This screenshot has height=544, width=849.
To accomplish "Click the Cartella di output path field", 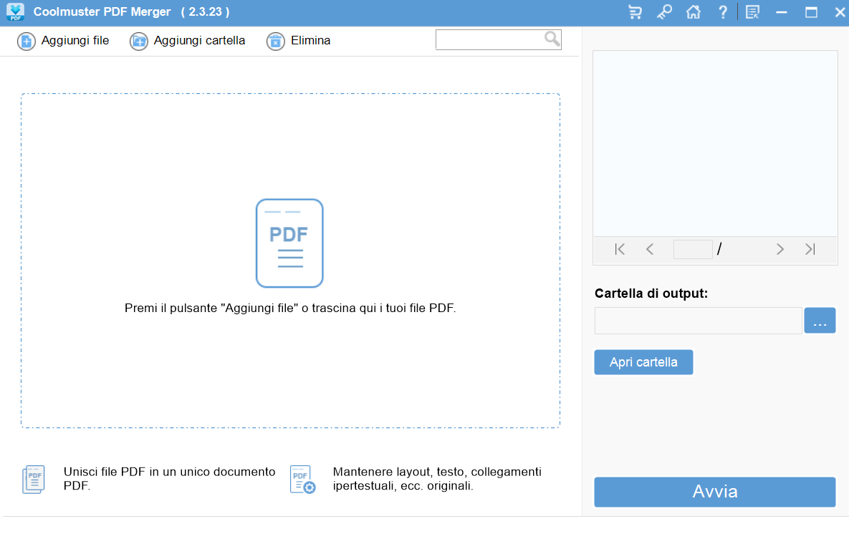I will tap(698, 321).
